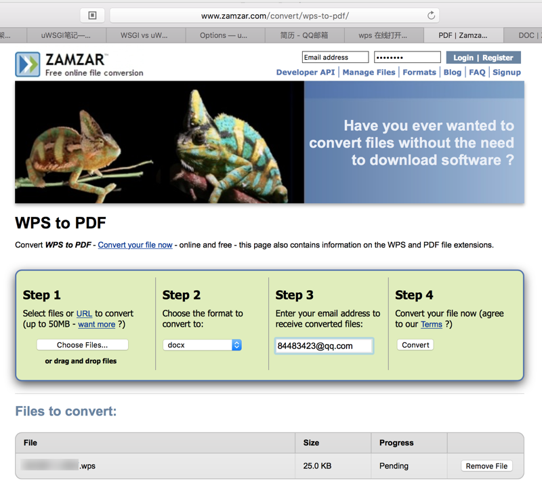Open the Options — u... tab
Image resolution: width=542 pixels, height=490 pixels.
[225, 35]
